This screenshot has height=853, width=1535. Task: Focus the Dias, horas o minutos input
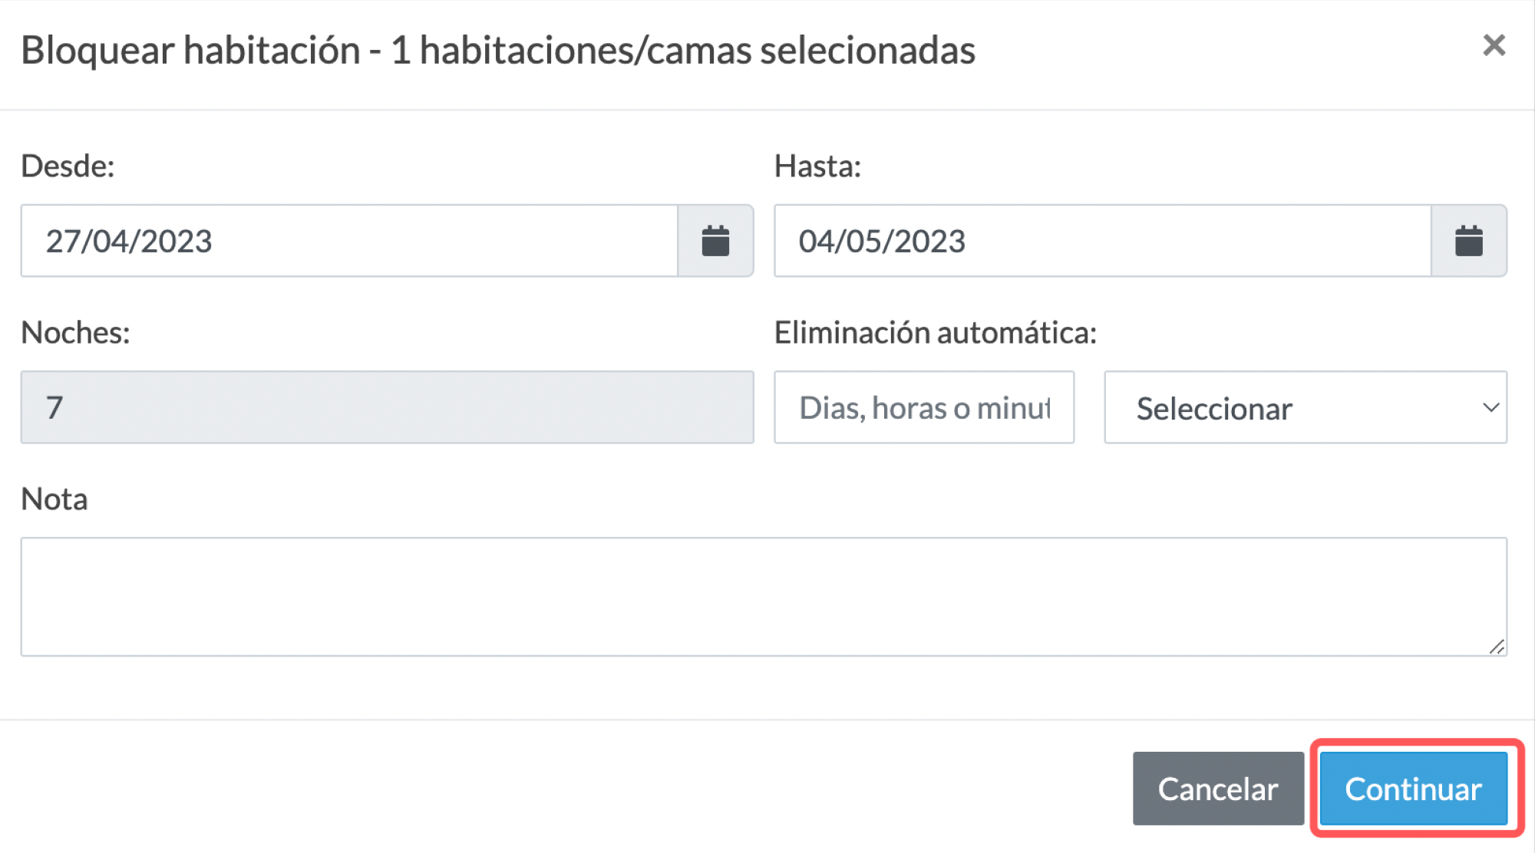924,408
